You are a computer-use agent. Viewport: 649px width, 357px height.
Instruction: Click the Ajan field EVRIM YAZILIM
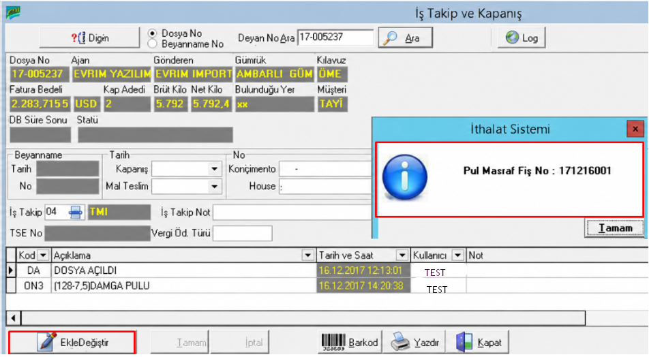click(x=112, y=74)
